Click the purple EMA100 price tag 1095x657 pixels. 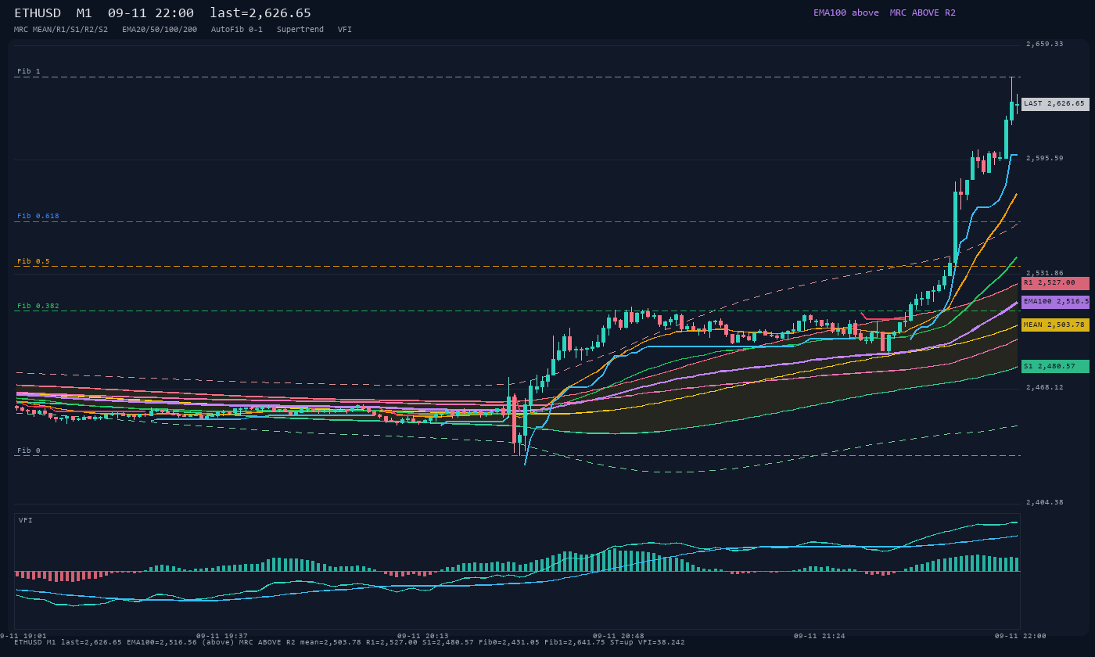tap(1055, 301)
